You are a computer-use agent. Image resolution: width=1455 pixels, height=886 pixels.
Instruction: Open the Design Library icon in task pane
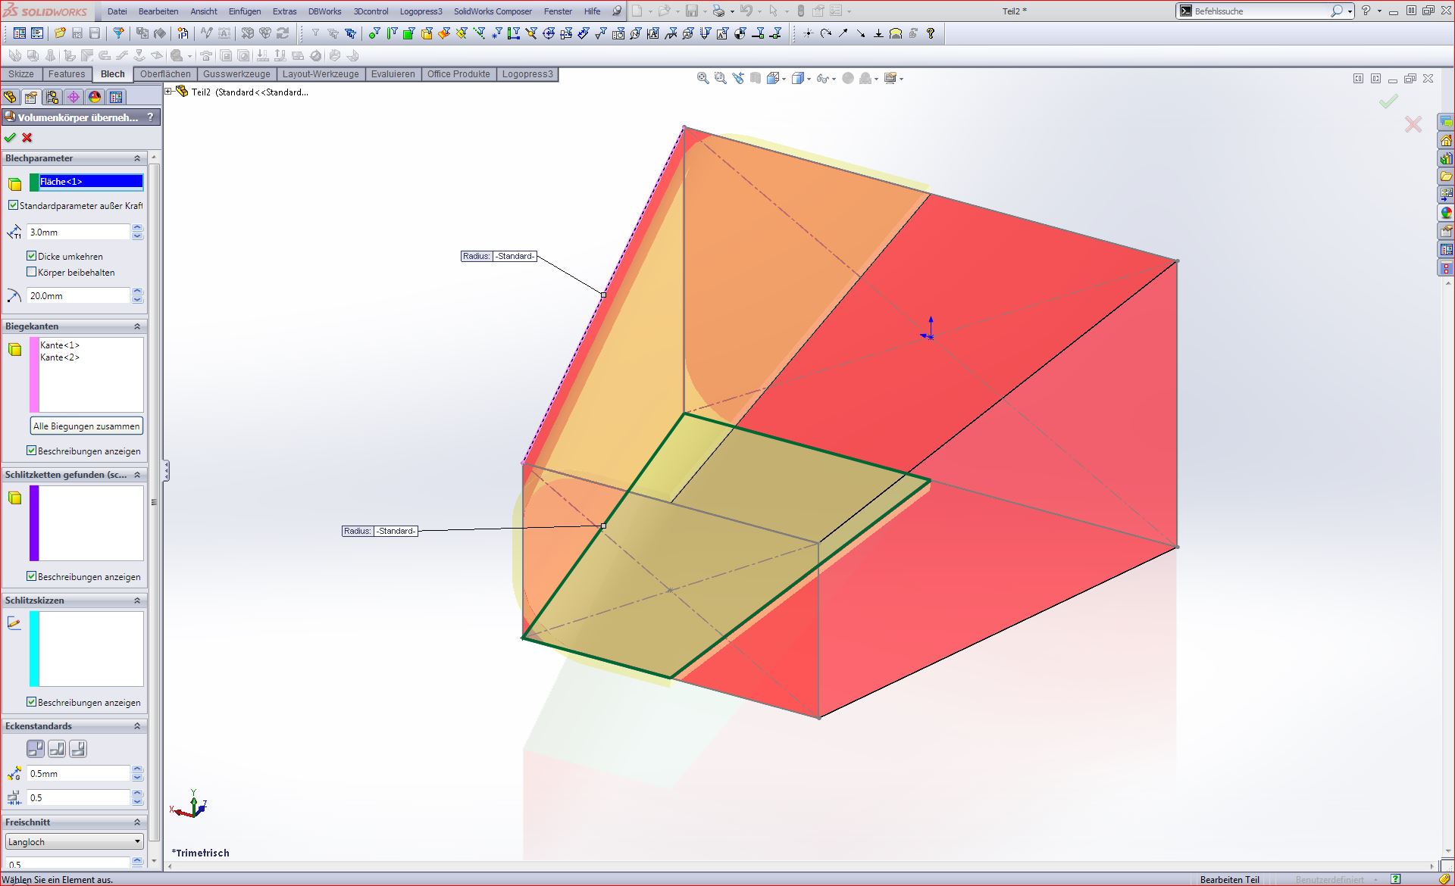(1446, 158)
